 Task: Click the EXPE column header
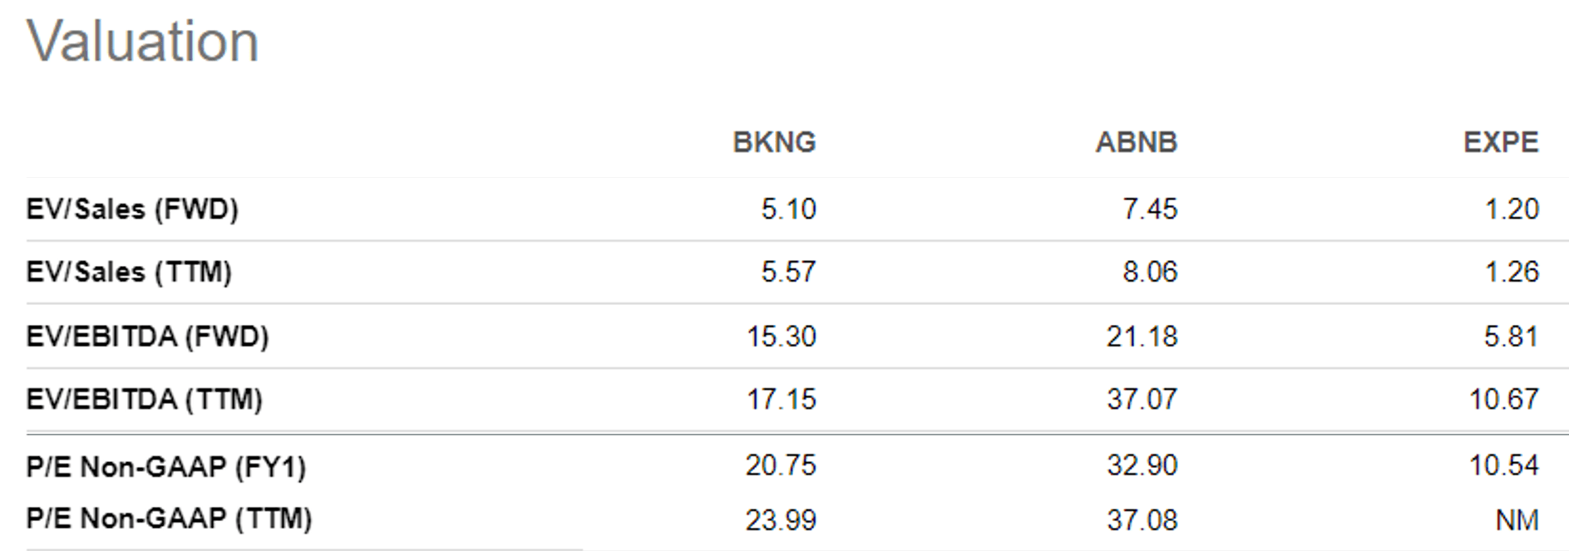(1500, 142)
